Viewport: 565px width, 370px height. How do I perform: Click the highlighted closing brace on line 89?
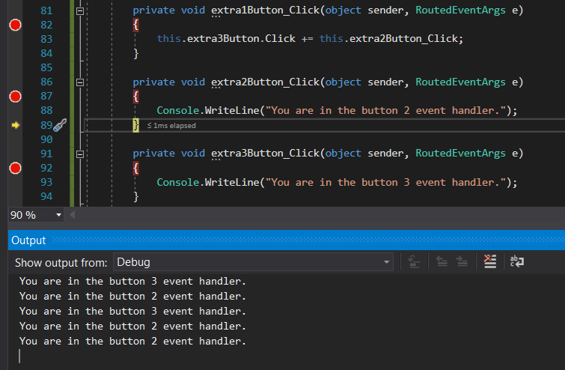[136, 125]
